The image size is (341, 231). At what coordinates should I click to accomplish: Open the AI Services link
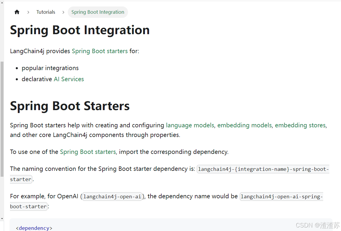[x=69, y=79]
